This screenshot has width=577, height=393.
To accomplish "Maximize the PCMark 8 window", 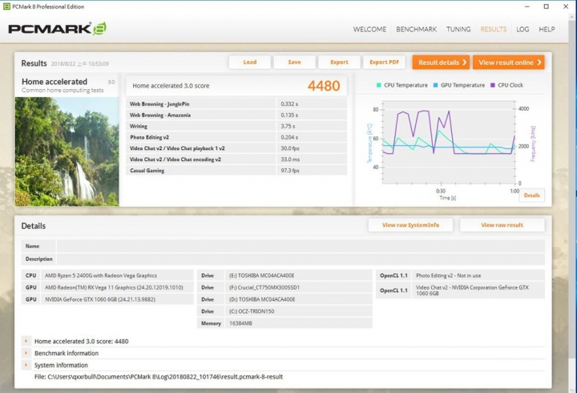I will point(546,6).
